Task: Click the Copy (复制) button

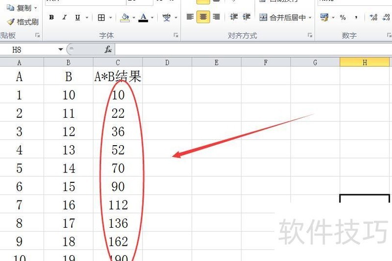Action: click(20, 8)
